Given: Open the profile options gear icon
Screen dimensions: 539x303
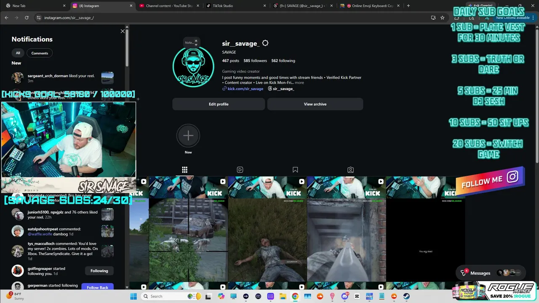Looking at the screenshot, I should coord(265,43).
